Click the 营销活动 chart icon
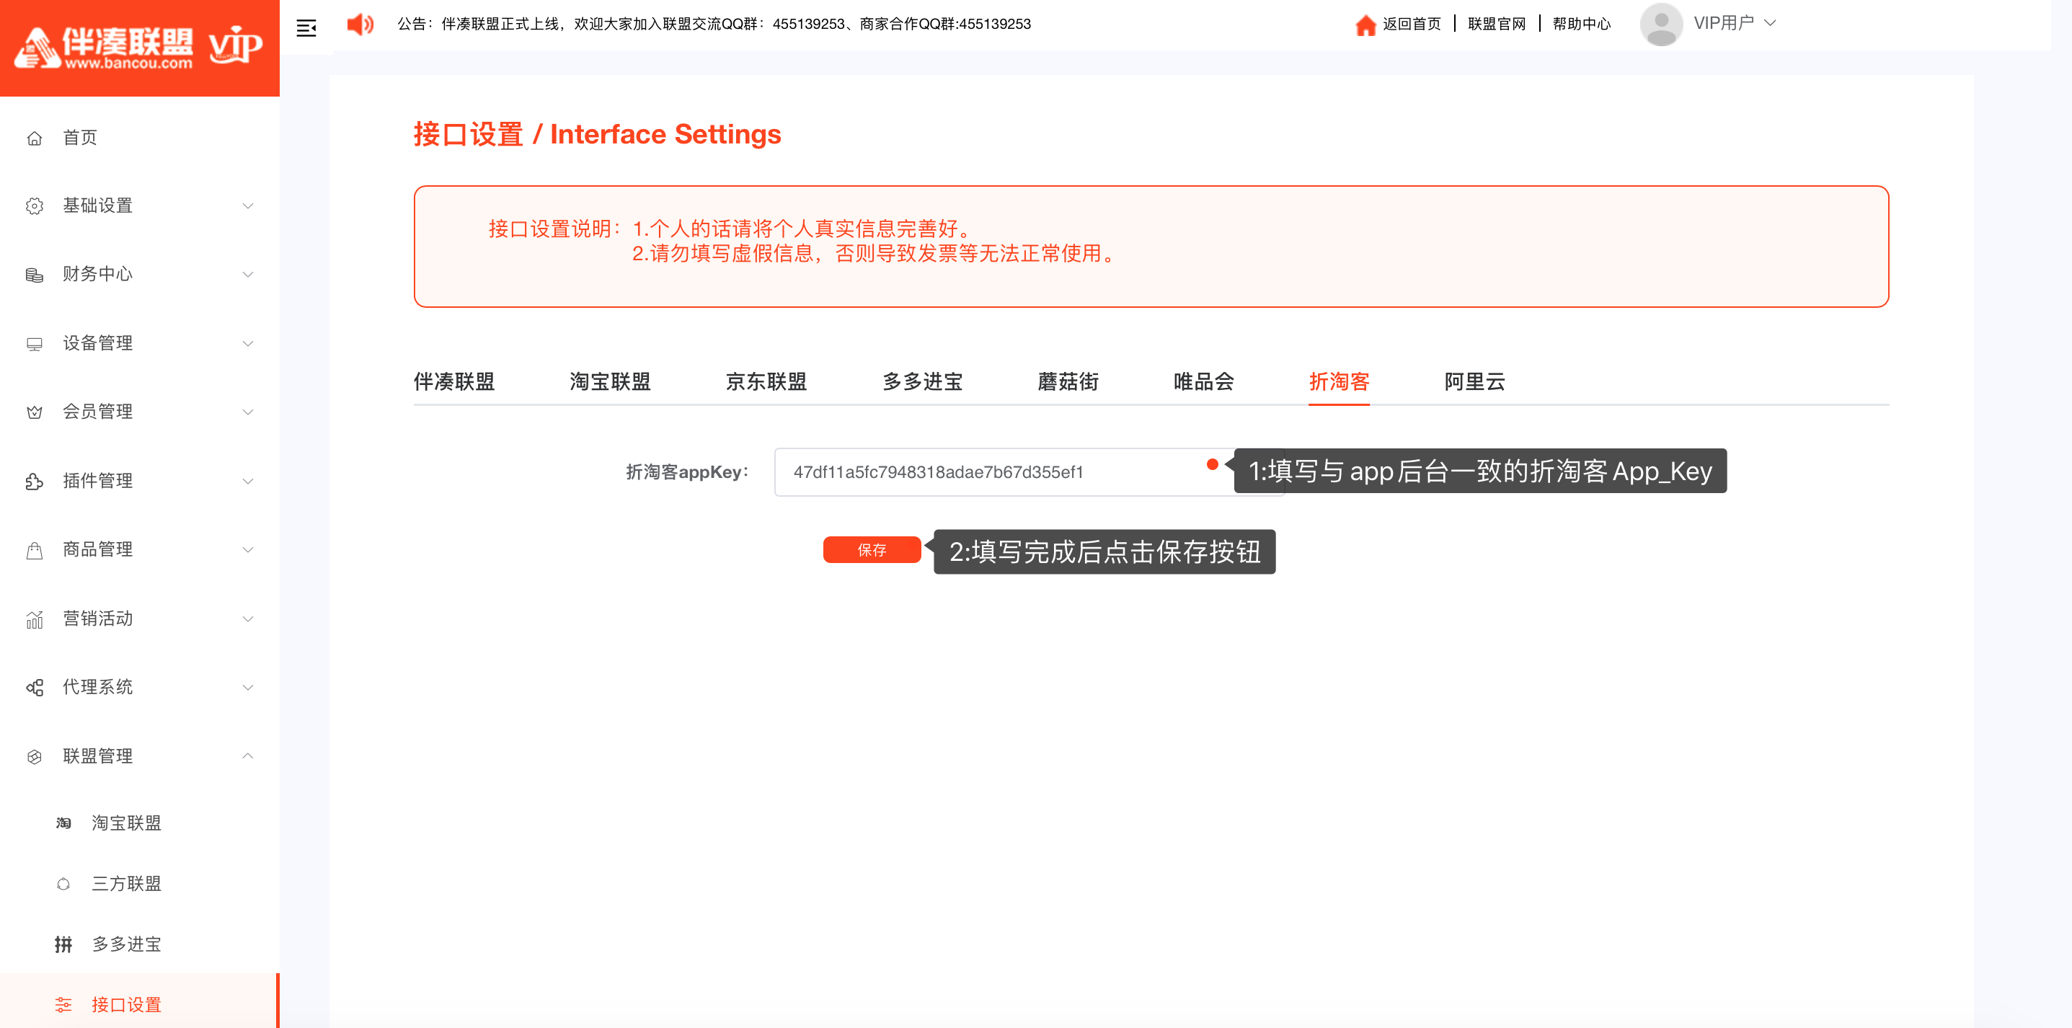This screenshot has height=1028, width=2072. (x=35, y=619)
